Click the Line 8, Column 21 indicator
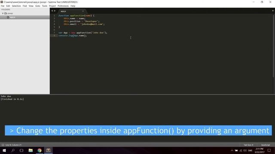The height and width of the screenshot is (154, 275). coord(13,145)
